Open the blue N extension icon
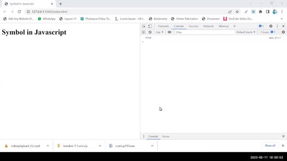 (x=253, y=12)
